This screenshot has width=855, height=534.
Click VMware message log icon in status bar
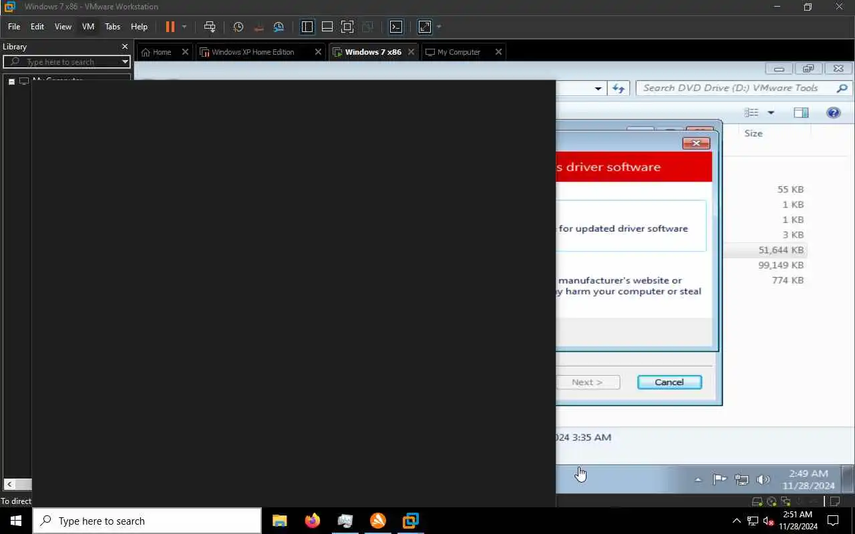click(x=836, y=502)
